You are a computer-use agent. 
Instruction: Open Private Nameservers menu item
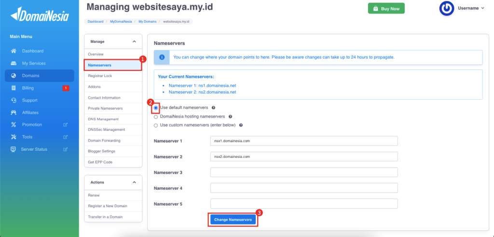pyautogui.click(x=113, y=108)
